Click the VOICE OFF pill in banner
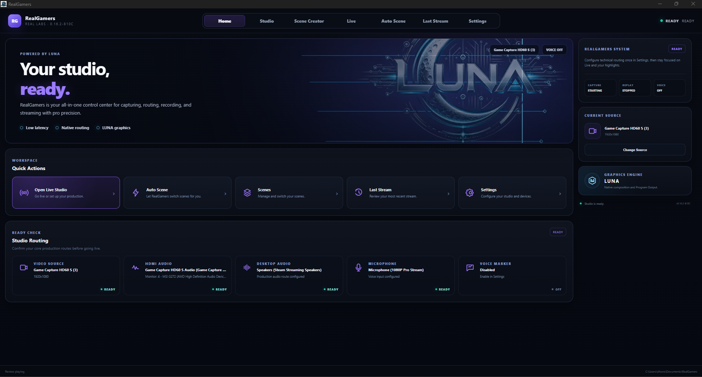The height and width of the screenshot is (377, 702). click(x=554, y=50)
